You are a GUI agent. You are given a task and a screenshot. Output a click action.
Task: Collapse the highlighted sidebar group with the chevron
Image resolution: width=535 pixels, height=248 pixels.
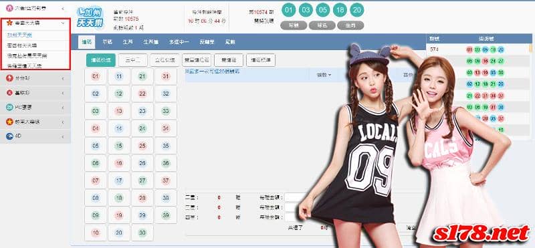pos(63,23)
